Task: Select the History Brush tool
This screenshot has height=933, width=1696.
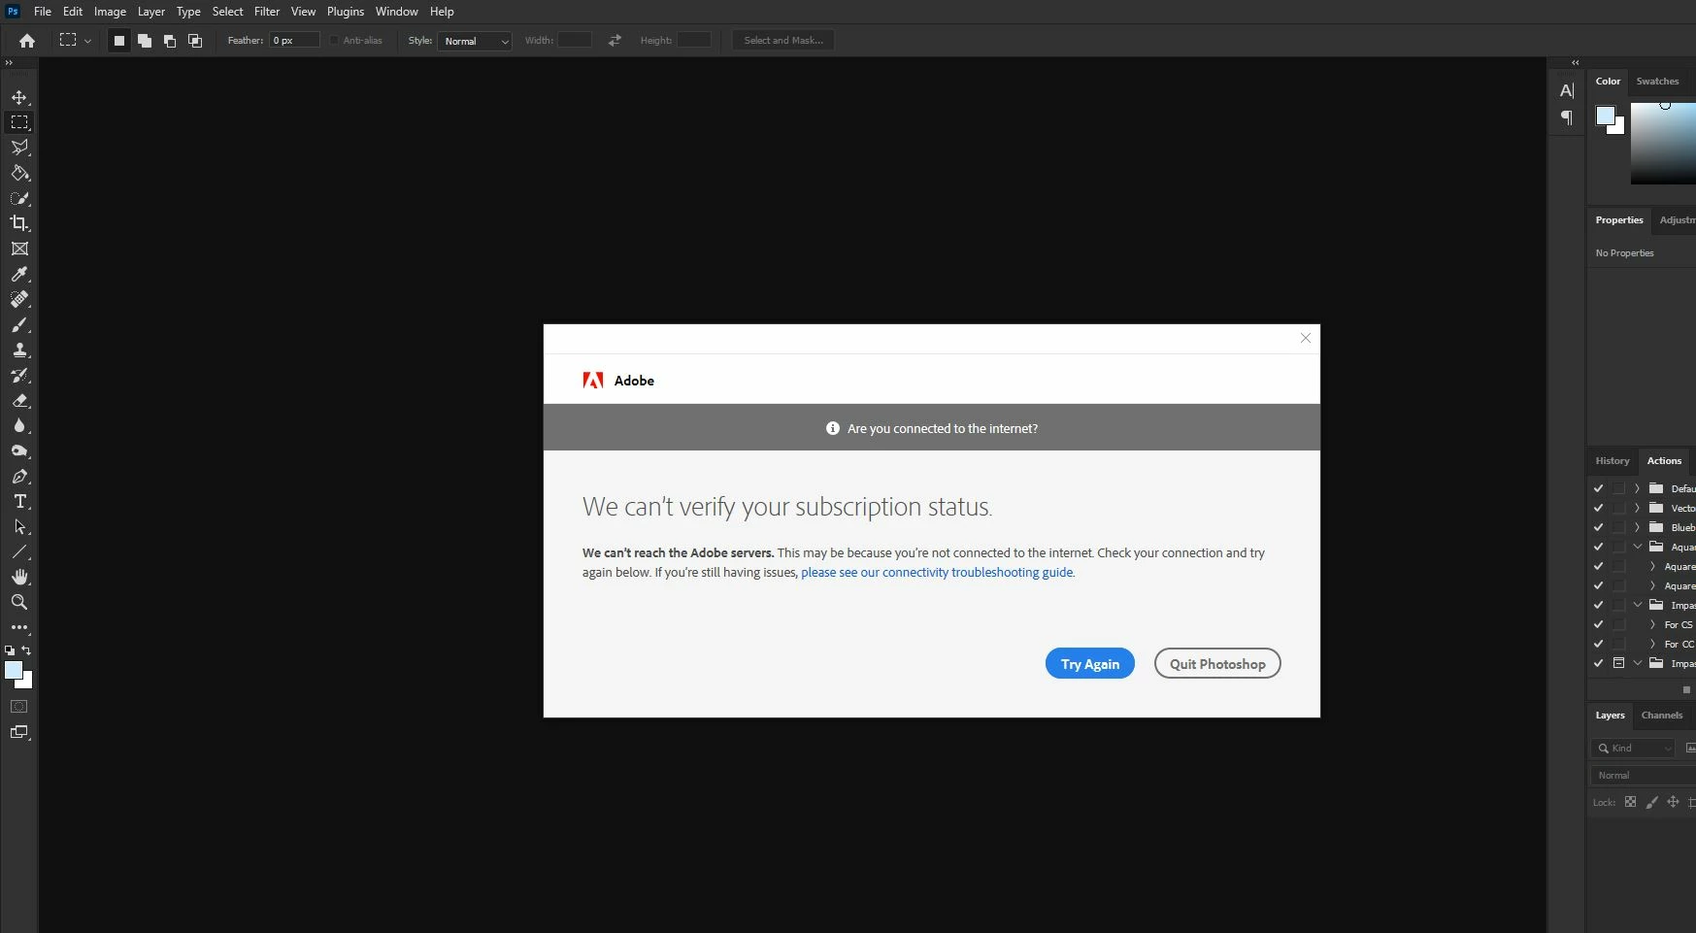Action: 19,375
